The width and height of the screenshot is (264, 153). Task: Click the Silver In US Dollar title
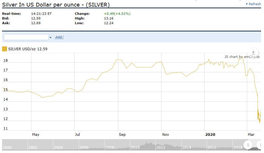click(x=56, y=5)
